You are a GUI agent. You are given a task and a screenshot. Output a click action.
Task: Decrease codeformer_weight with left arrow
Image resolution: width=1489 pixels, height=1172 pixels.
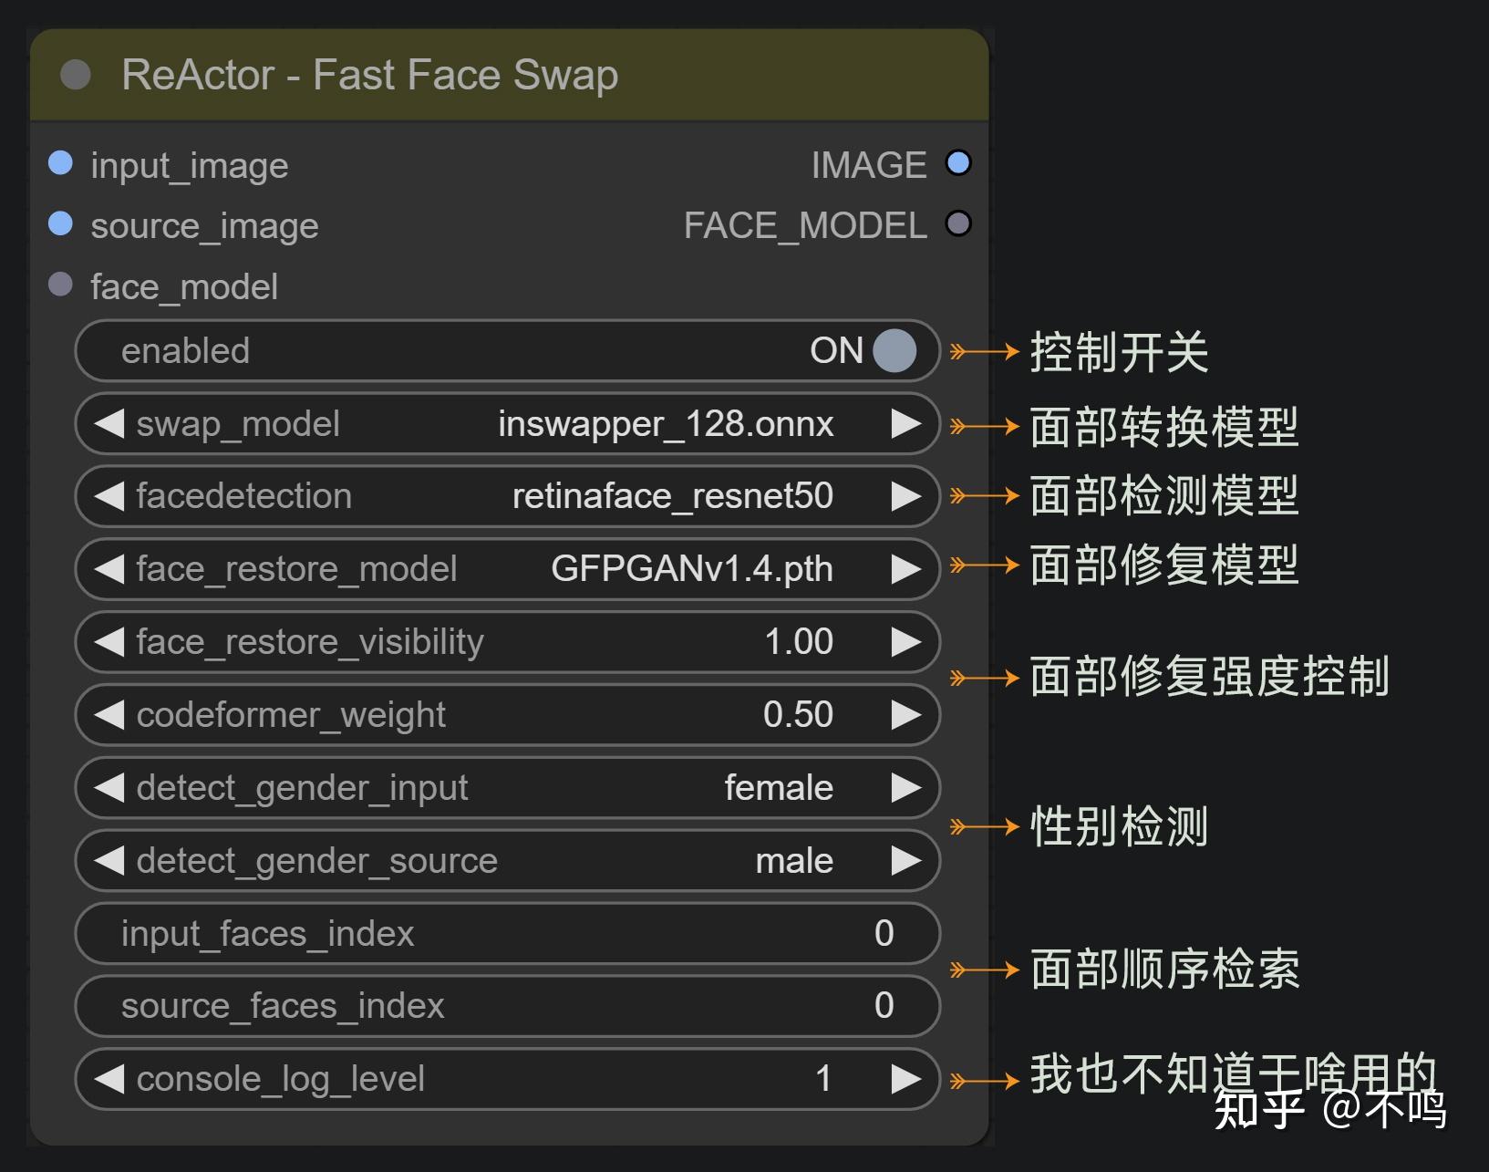point(109,715)
